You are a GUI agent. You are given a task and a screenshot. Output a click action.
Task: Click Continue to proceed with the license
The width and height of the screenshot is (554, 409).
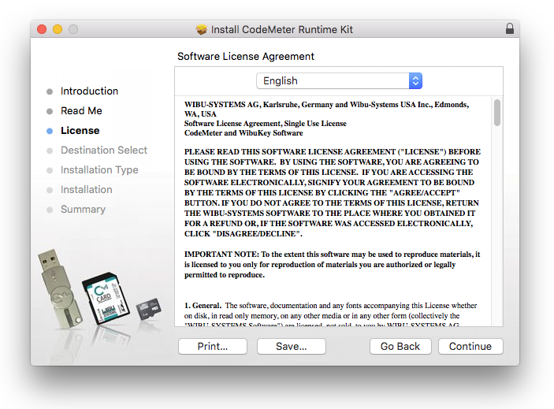pos(470,346)
